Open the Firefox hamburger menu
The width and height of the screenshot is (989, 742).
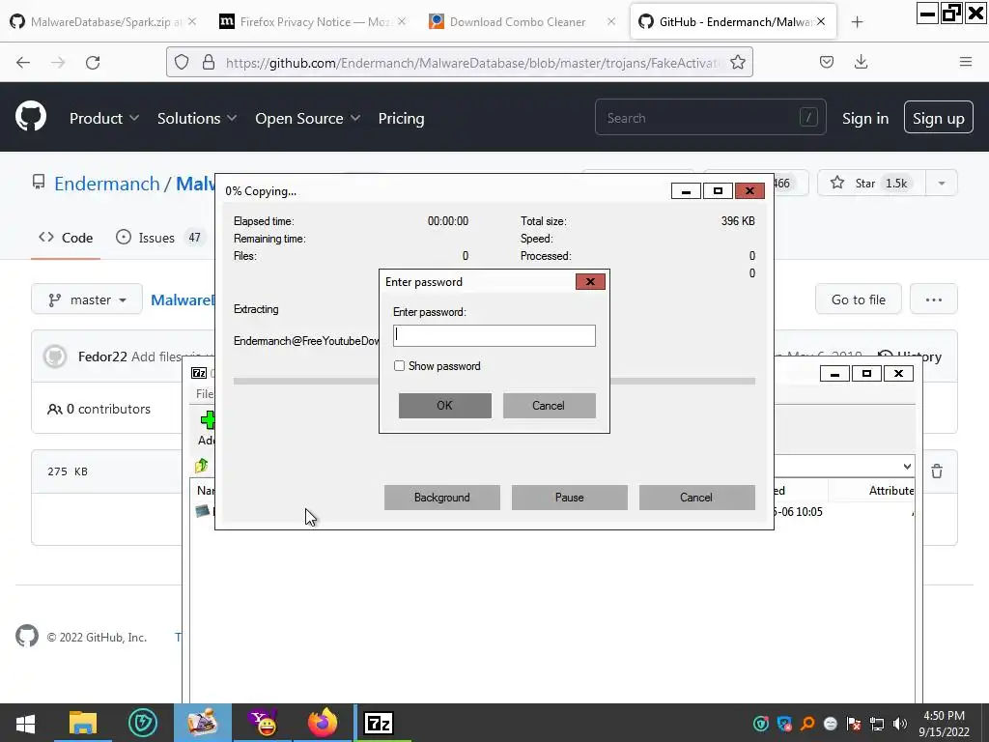click(965, 62)
